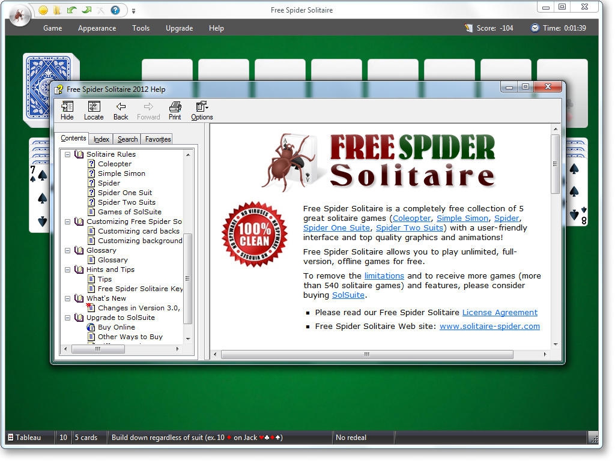Click the yellow folder select-game icon
The image size is (615, 461).
coord(57,10)
